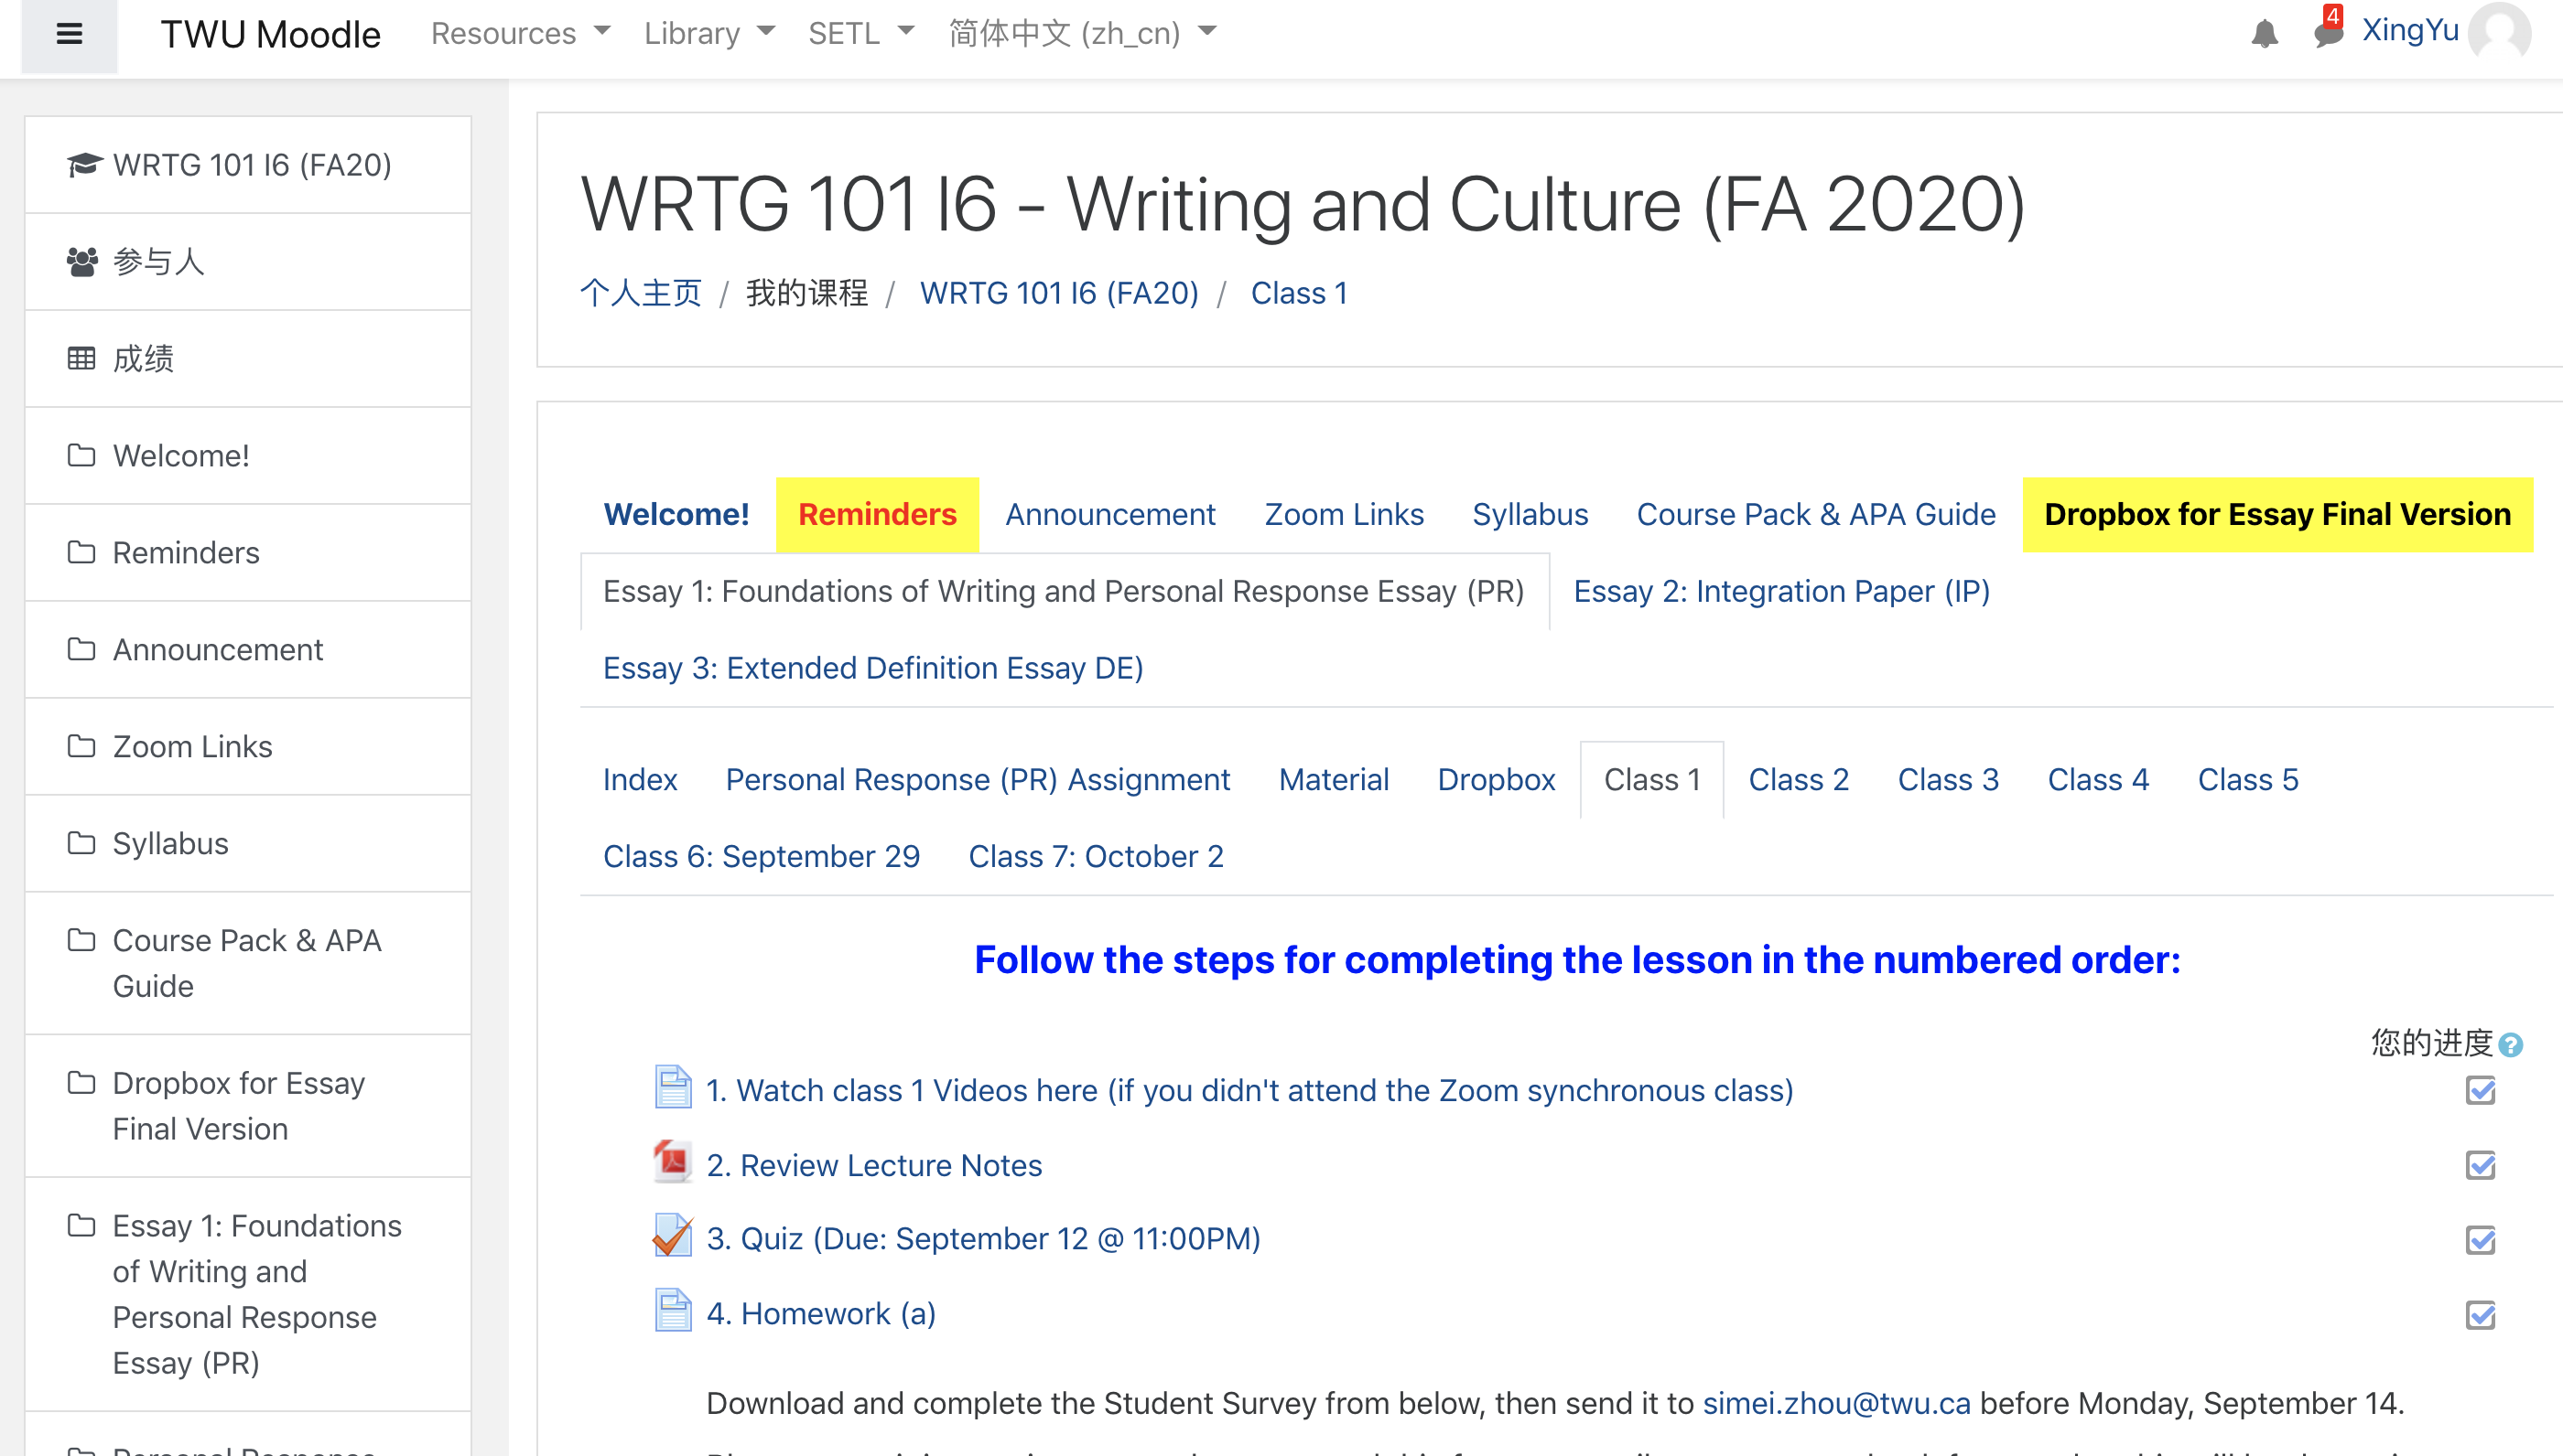Toggle completion checkbox for Watch class 1 Videos
The image size is (2563, 1456).
[x=2480, y=1091]
